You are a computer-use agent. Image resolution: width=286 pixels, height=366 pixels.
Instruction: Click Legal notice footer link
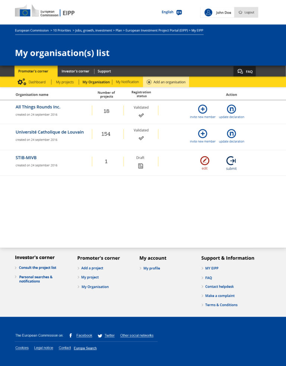click(x=44, y=348)
